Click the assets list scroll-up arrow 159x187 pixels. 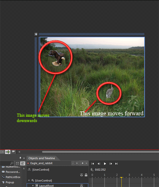tap(24, 168)
